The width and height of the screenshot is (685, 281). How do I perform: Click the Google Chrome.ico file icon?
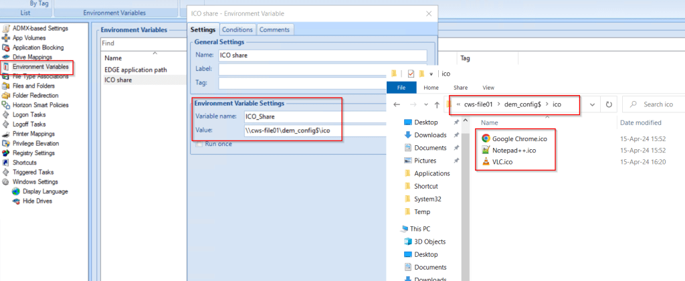click(x=486, y=138)
